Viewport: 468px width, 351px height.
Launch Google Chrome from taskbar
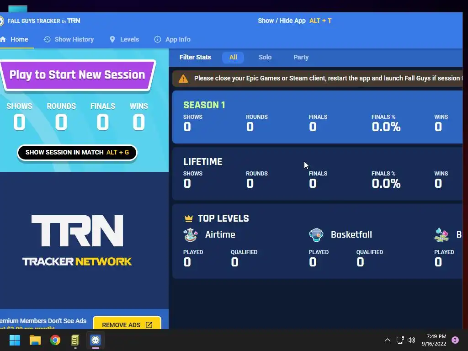point(55,340)
